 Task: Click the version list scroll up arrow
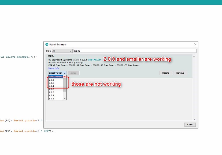click(x=65, y=77)
